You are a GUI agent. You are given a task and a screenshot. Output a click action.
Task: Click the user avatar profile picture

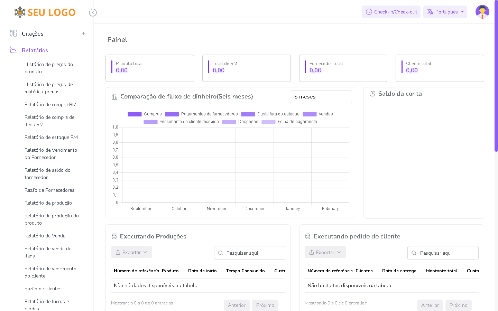pyautogui.click(x=482, y=12)
